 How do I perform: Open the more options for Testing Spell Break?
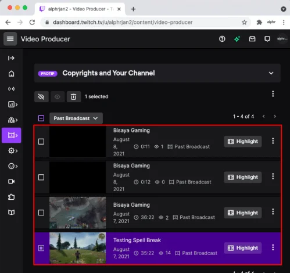(x=273, y=247)
